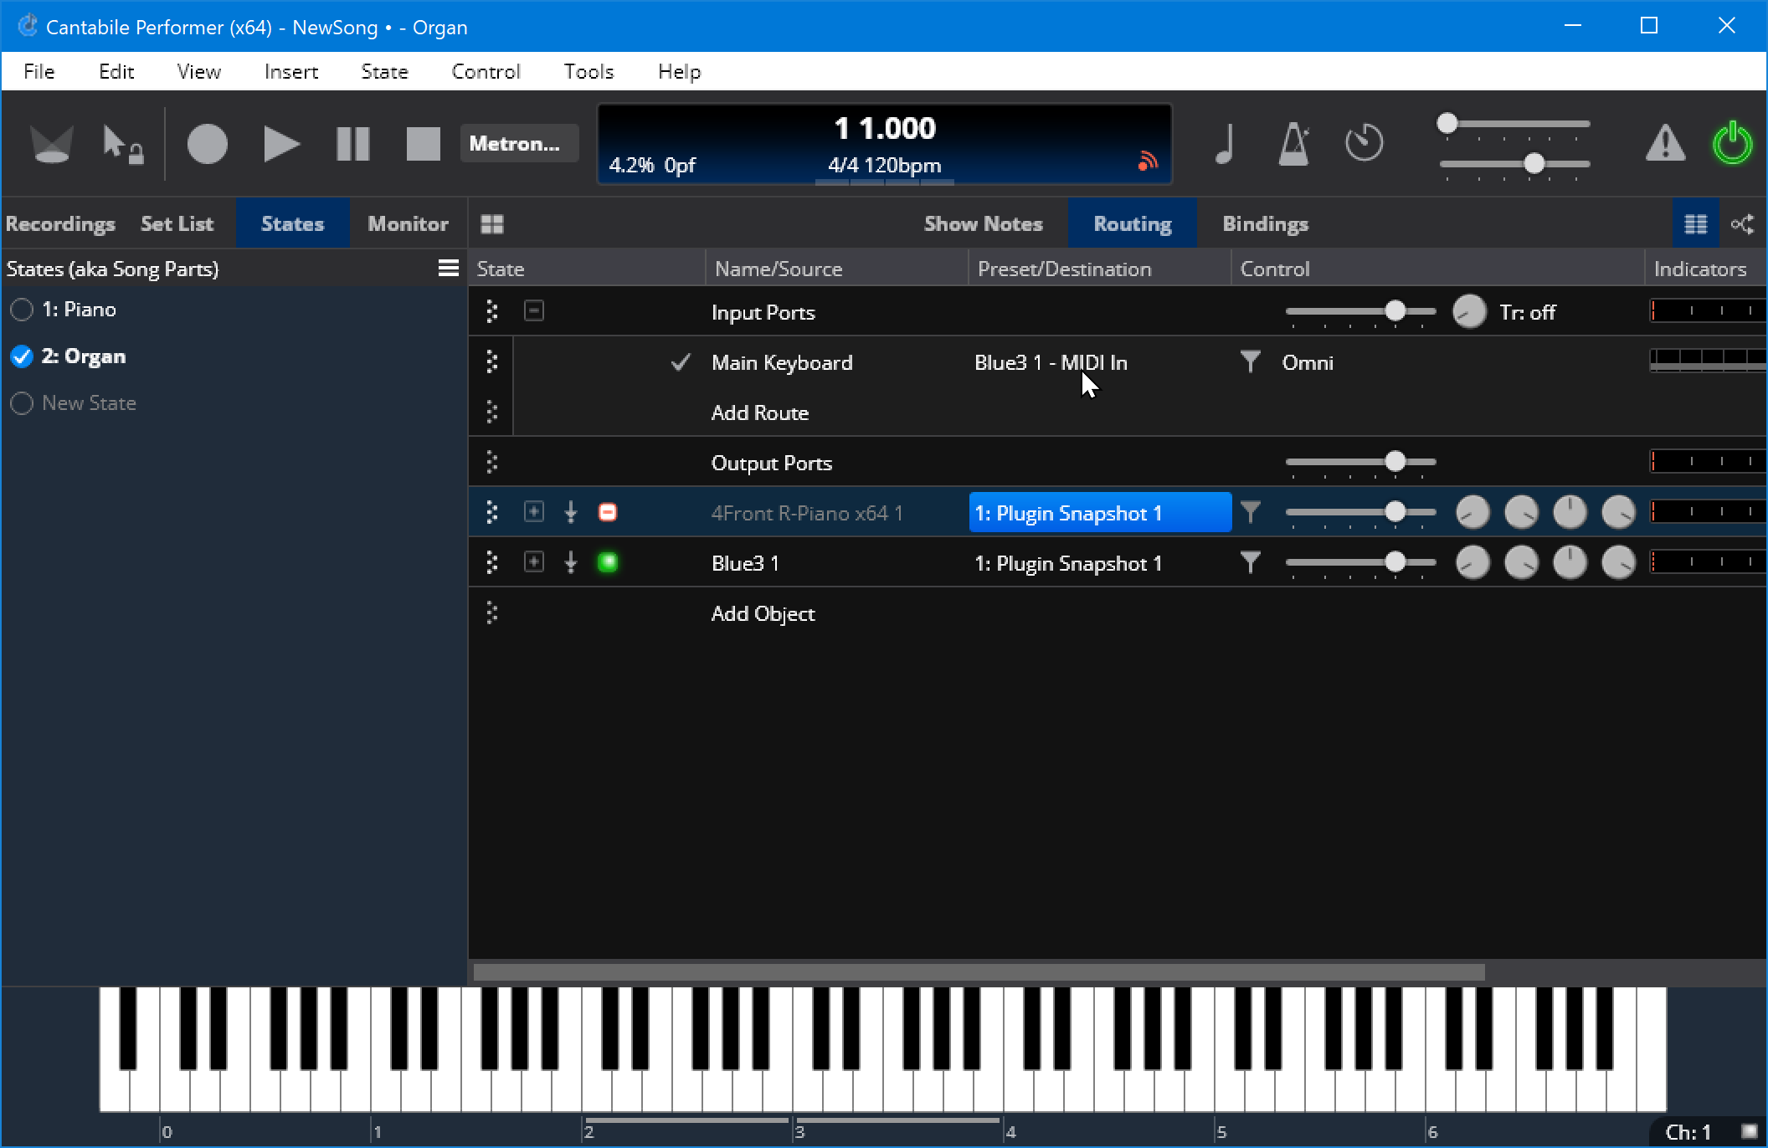Pause the transport
This screenshot has height=1148, width=1768.
[x=352, y=143]
